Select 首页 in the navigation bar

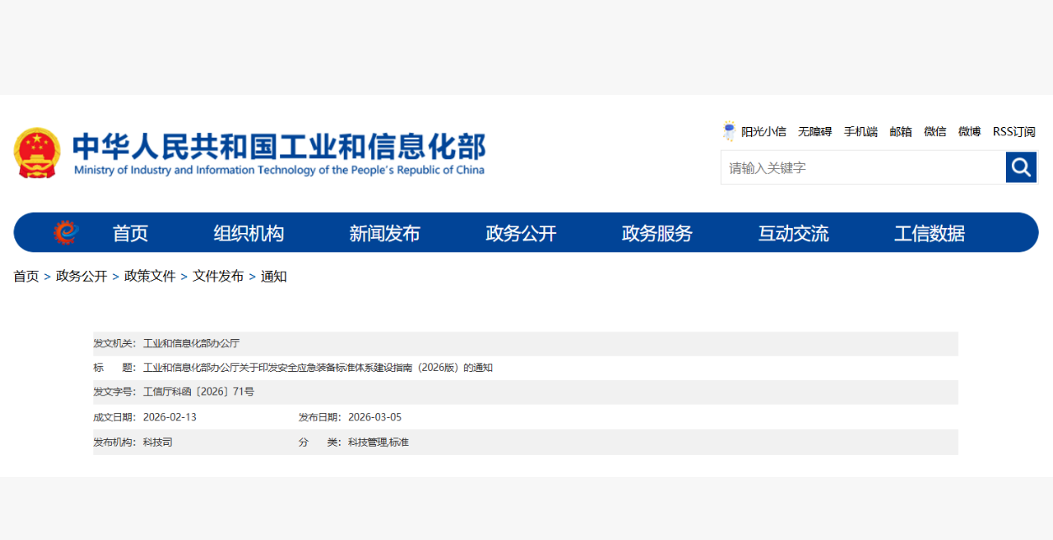(x=129, y=233)
